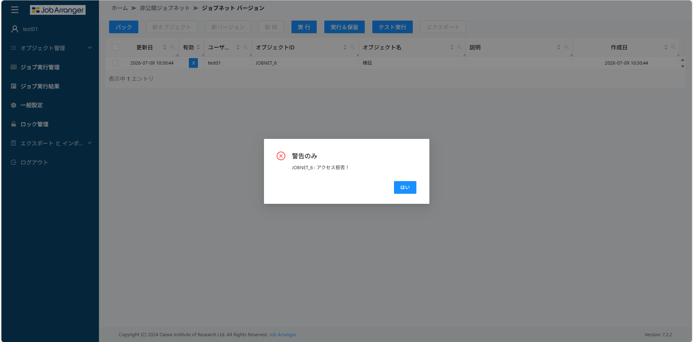Click the エクスポート と インポート file icon
693x342 pixels.
point(14,143)
